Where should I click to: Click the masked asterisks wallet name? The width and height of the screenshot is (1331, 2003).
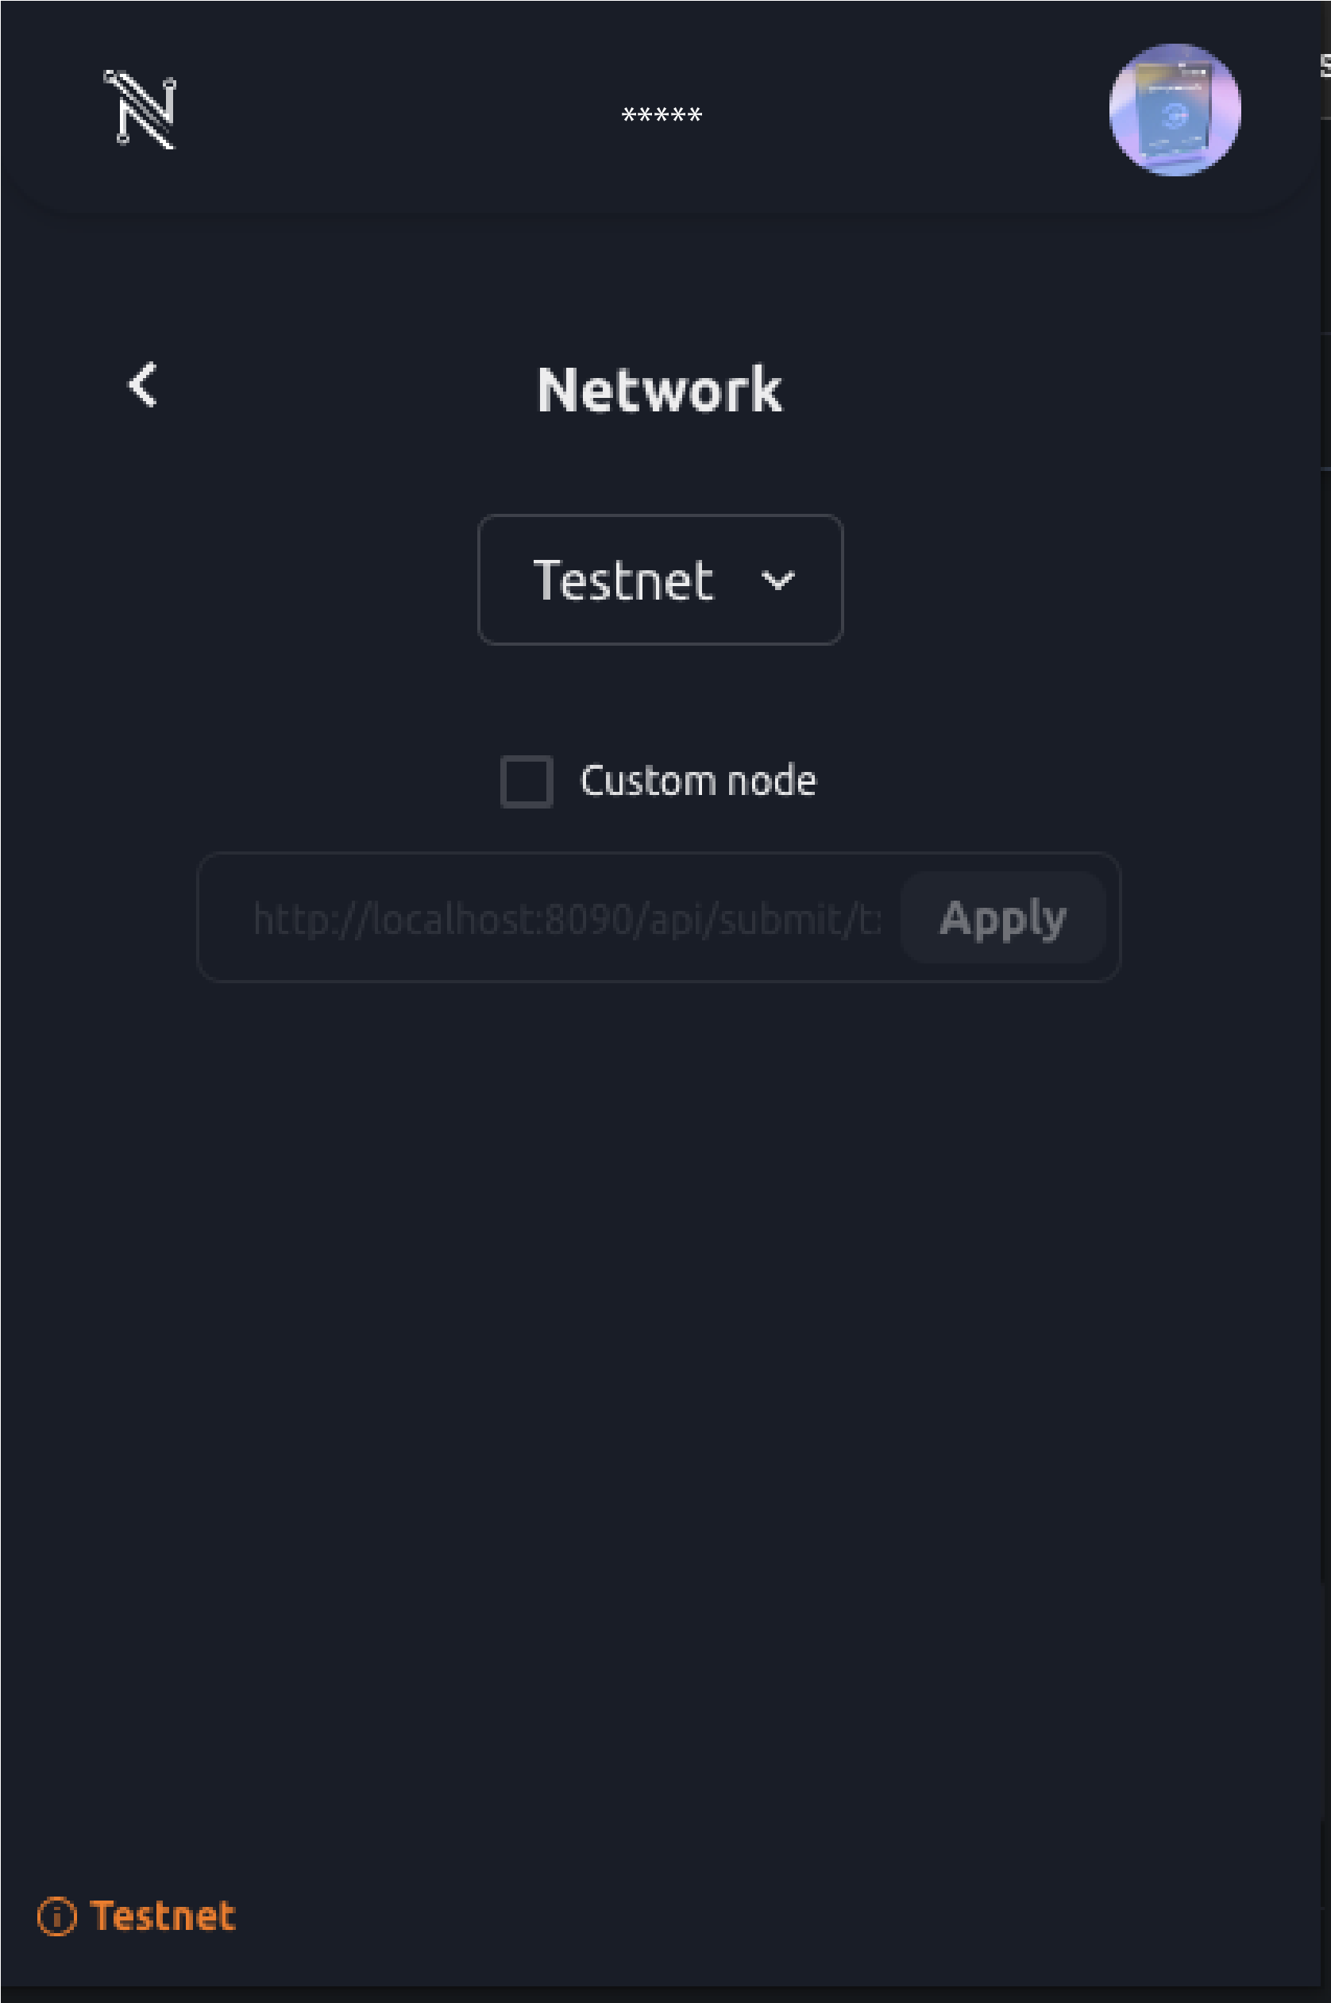click(662, 114)
